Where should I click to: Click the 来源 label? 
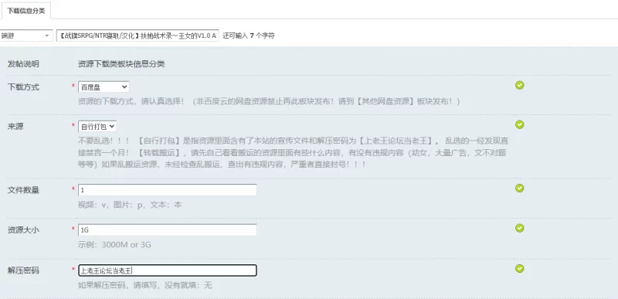(15, 127)
